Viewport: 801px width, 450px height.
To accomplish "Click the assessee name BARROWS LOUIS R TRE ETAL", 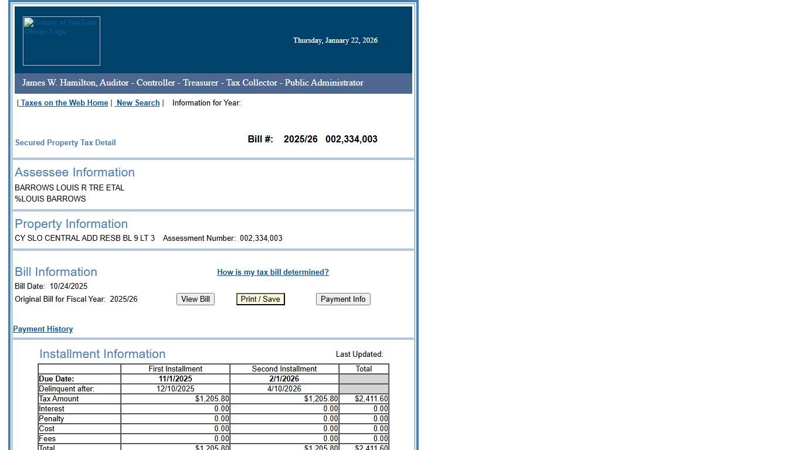I will tap(69, 187).
